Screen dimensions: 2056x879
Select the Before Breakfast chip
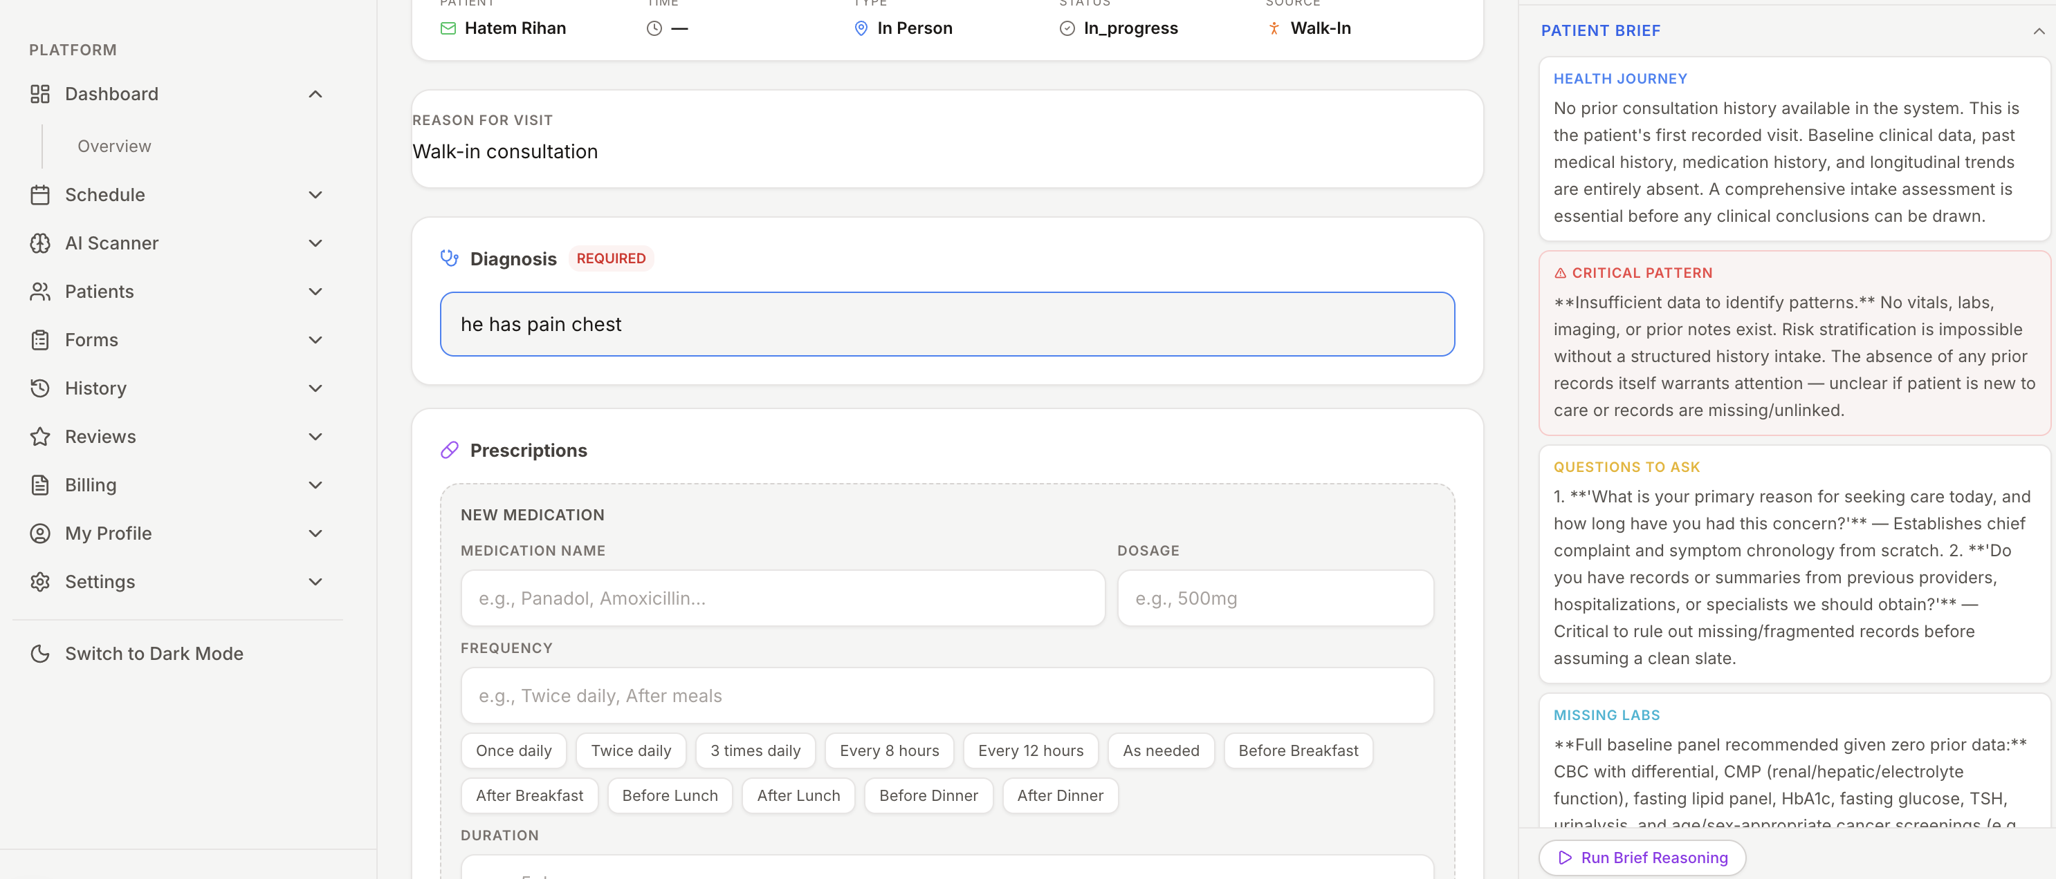pos(1298,750)
